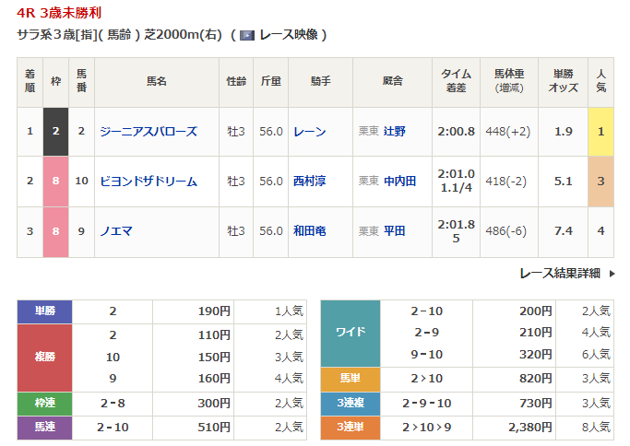Select the horse name ビヨンドザドリーム
This screenshot has height=446, width=630.
(x=148, y=182)
